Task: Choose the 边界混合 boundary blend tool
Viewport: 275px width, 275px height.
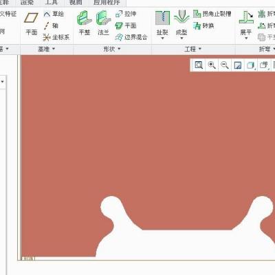Action: pyautogui.click(x=131, y=37)
